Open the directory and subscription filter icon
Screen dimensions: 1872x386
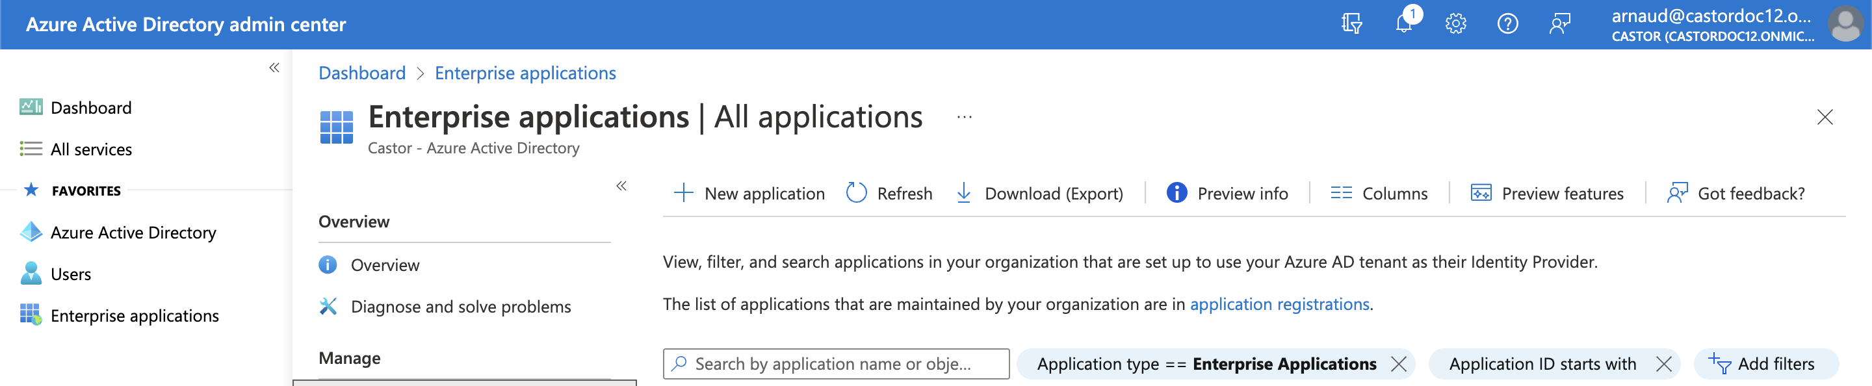pos(1351,24)
